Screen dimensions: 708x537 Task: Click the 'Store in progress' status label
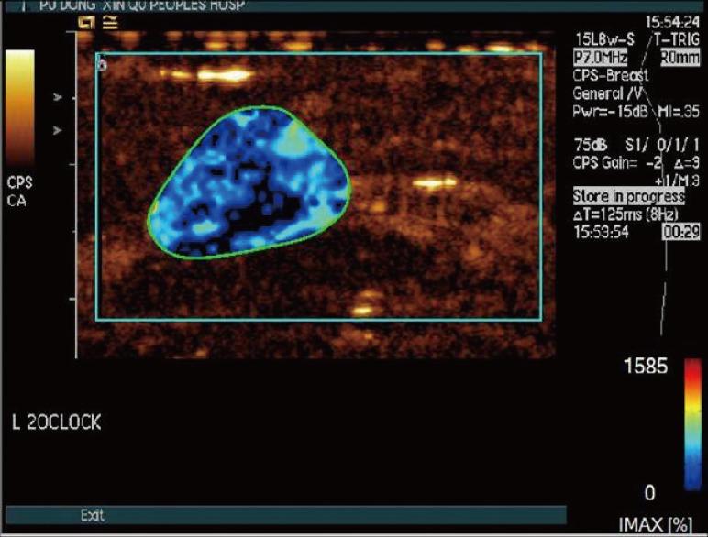628,196
